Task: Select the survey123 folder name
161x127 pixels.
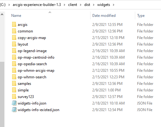Action: tap(26, 97)
